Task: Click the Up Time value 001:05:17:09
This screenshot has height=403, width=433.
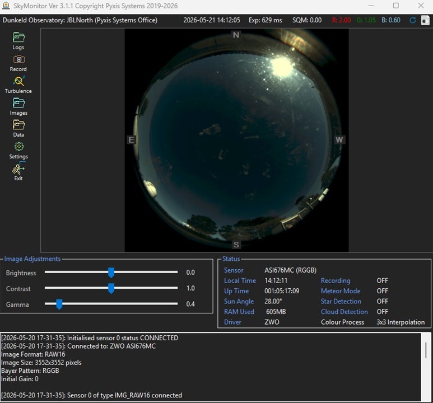Action: (282, 291)
